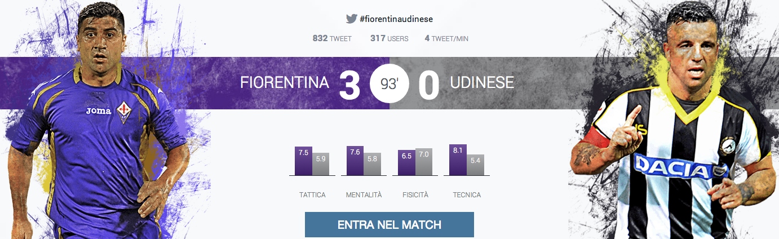The image size is (779, 239).
Task: Select the 317 USERS counter
Action: click(x=389, y=39)
